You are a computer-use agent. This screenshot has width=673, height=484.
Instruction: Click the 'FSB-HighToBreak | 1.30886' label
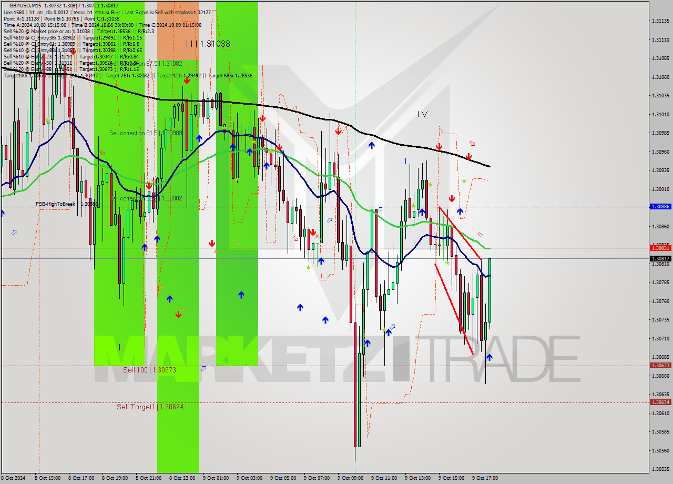tap(67, 204)
